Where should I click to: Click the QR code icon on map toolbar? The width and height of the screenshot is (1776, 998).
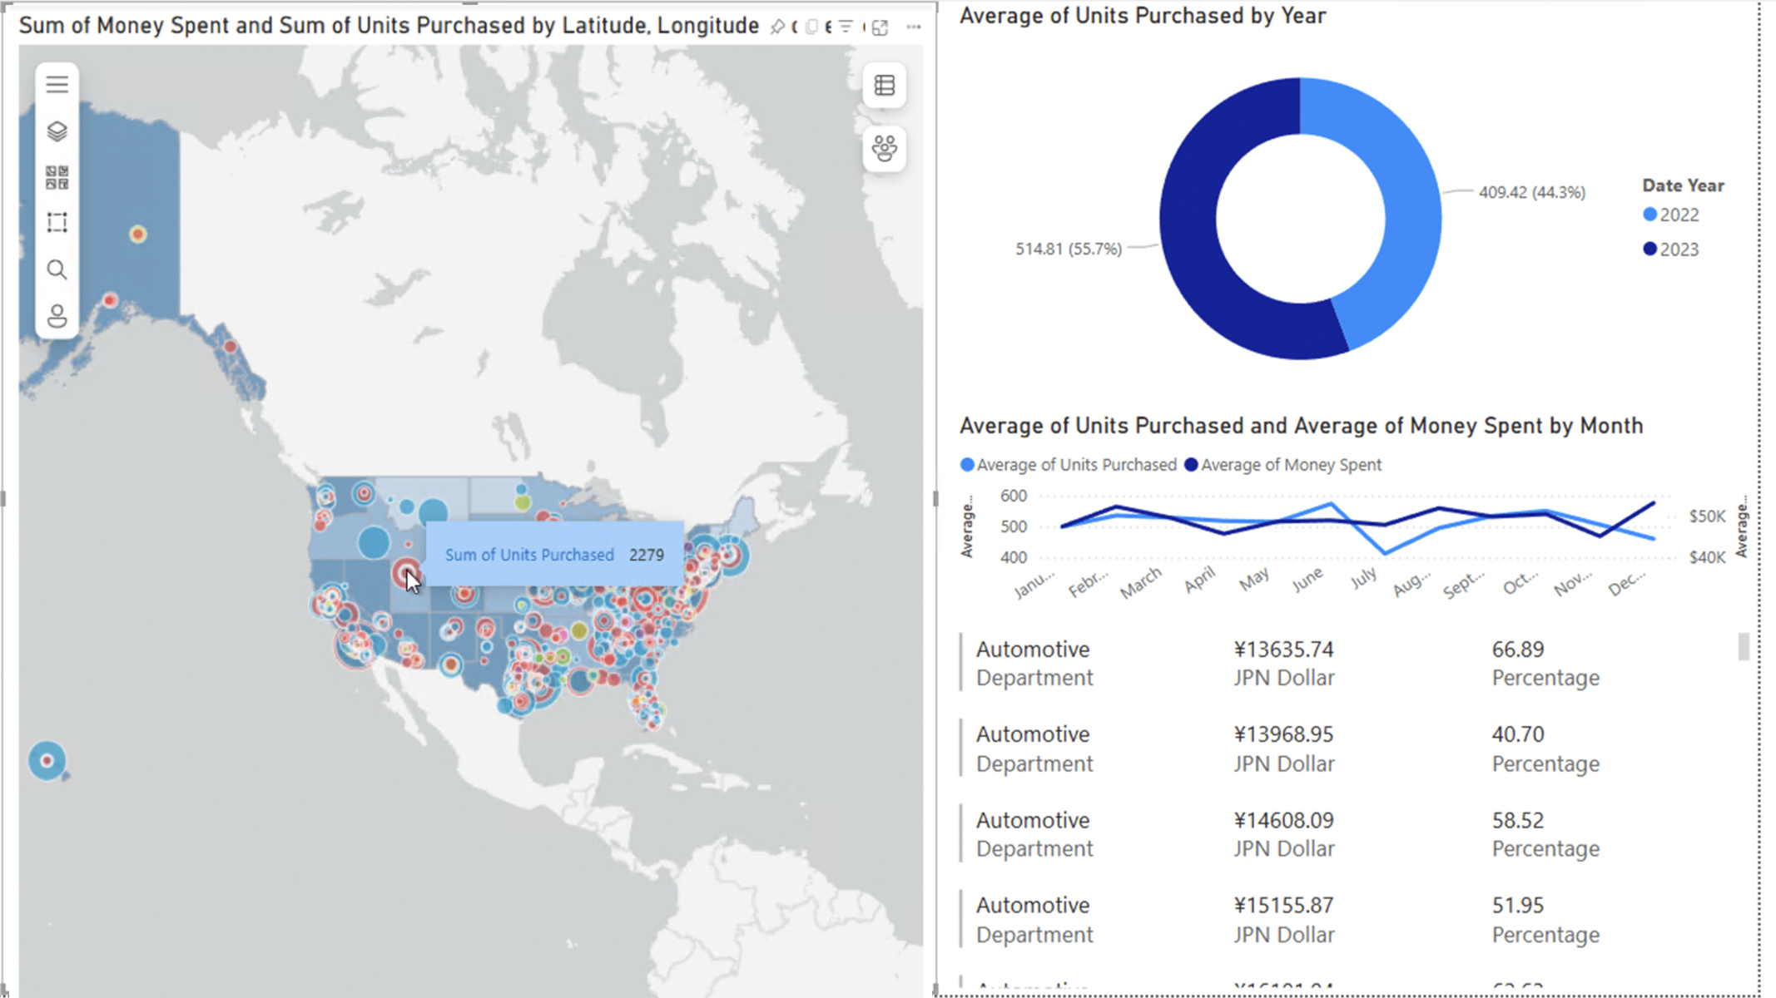[57, 176]
